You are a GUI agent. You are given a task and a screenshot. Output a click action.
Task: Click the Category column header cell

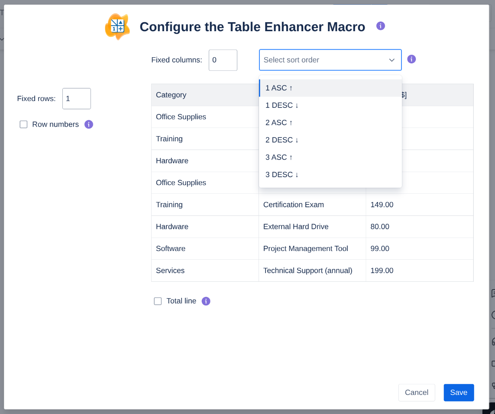pos(204,95)
